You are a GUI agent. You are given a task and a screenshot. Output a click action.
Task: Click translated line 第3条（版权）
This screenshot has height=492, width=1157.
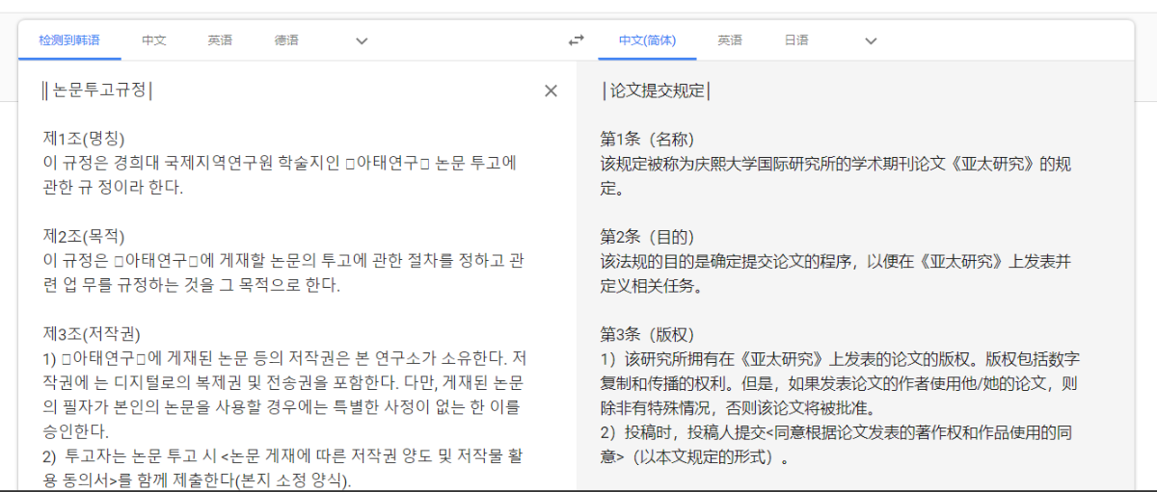(x=647, y=334)
